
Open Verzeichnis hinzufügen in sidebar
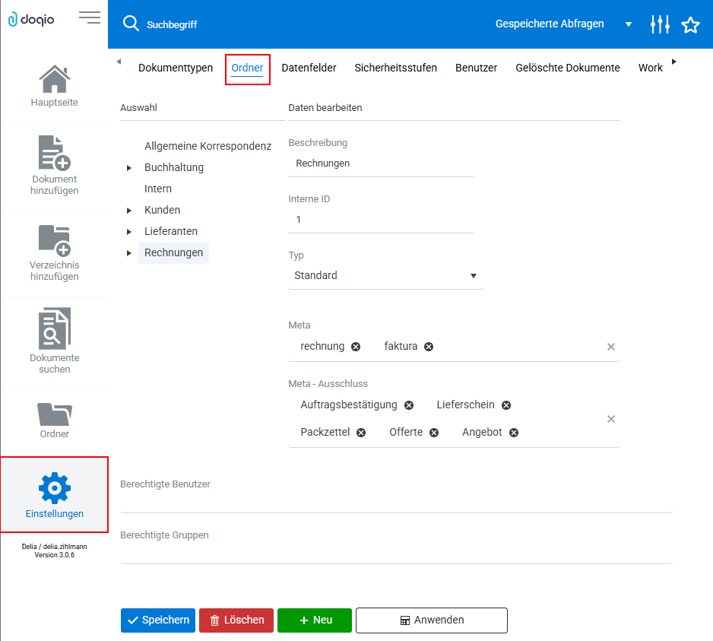pos(54,252)
